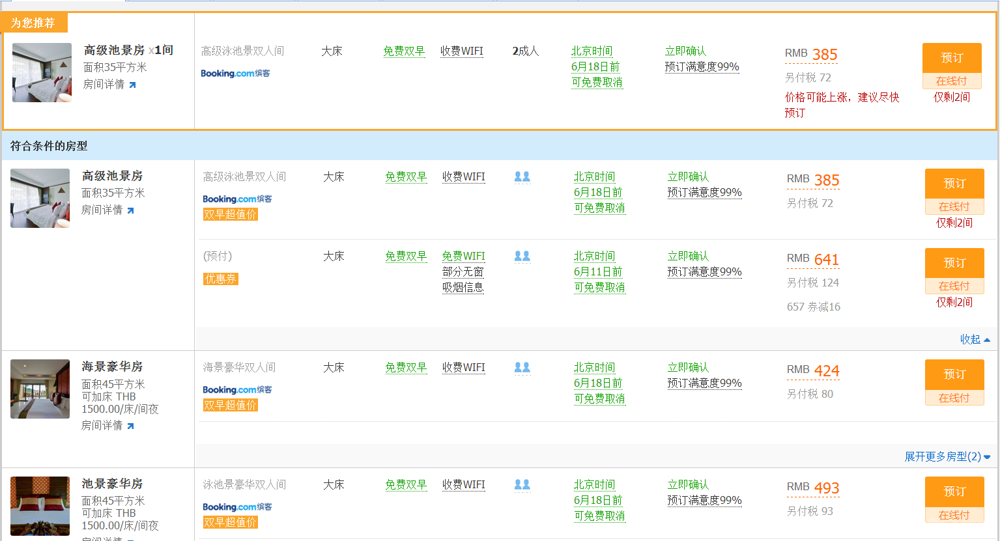Click 为您推荐 tab label

click(33, 23)
